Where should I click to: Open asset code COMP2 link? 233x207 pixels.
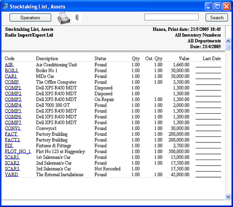[x=13, y=94]
